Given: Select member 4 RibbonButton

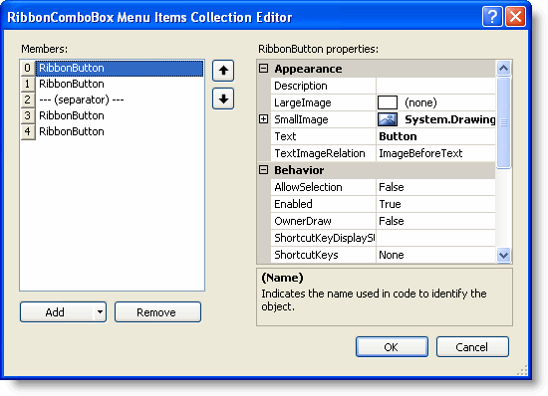Looking at the screenshot, I should [x=120, y=131].
